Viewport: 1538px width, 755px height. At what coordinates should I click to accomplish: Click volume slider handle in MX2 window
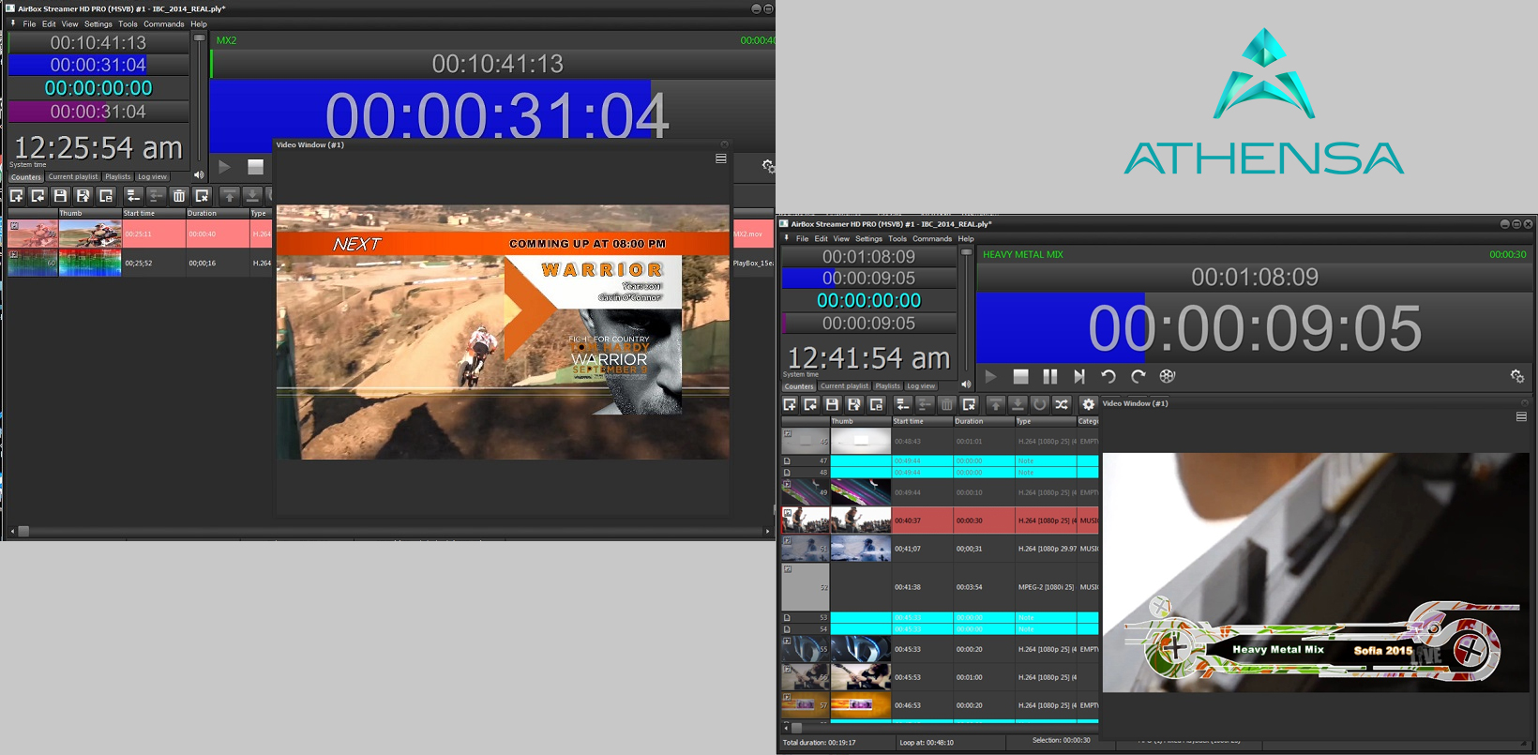pos(199,38)
